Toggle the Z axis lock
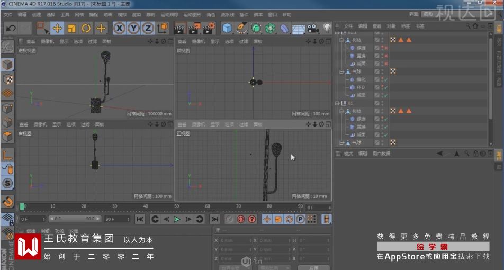 [x=148, y=28]
